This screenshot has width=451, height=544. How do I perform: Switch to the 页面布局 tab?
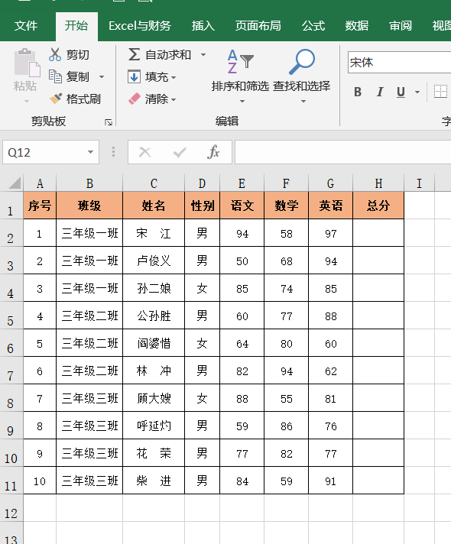point(258,26)
